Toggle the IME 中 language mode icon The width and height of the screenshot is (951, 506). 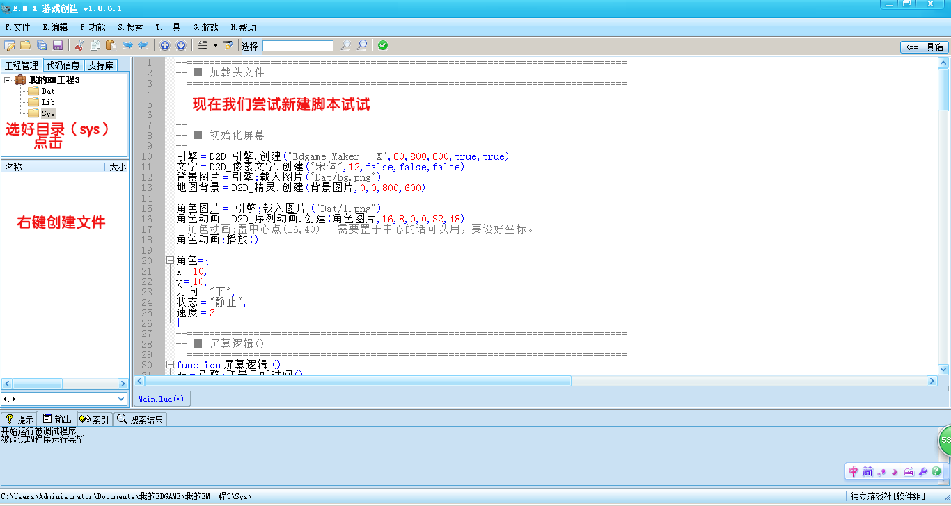[854, 471]
